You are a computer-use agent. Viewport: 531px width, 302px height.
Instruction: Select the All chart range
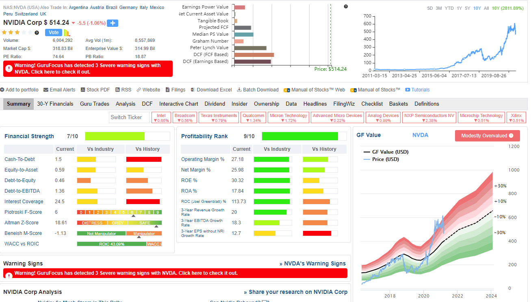pos(486,8)
